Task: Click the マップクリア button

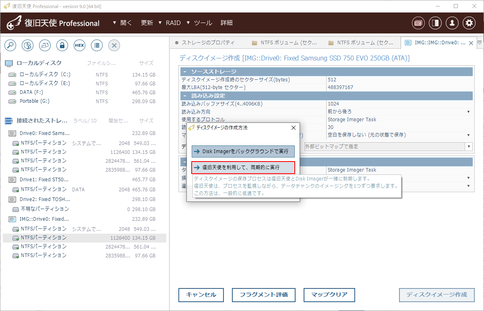Action: click(x=329, y=295)
